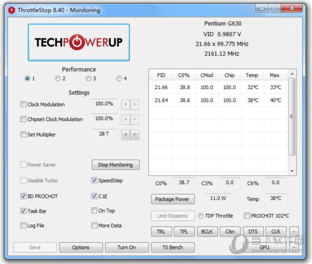Uncheck BD PROCHOT option
Viewport: 312px width, 264px height.
[x=23, y=196]
